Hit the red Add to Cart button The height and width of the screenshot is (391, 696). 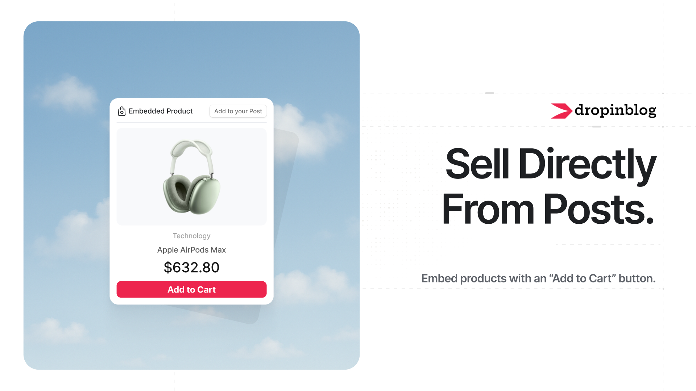pyautogui.click(x=191, y=290)
